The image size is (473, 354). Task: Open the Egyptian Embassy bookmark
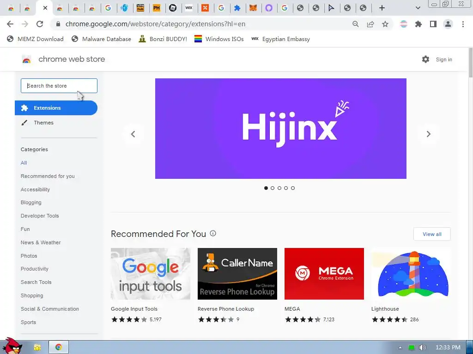tap(280, 39)
